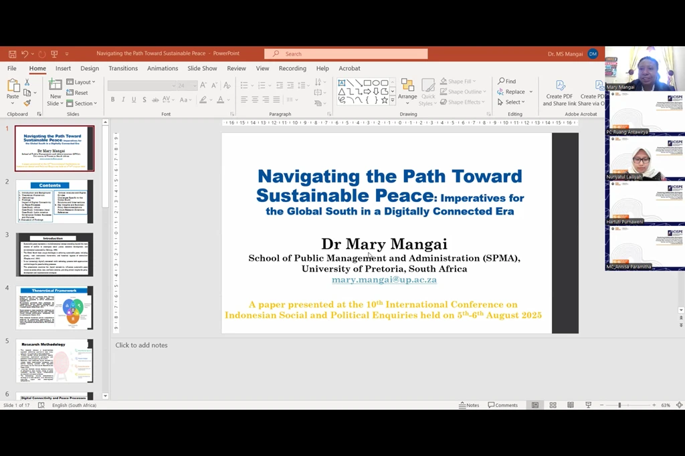The height and width of the screenshot is (456, 685).
Task: Click the Arrange shapes icon
Action: click(x=407, y=90)
